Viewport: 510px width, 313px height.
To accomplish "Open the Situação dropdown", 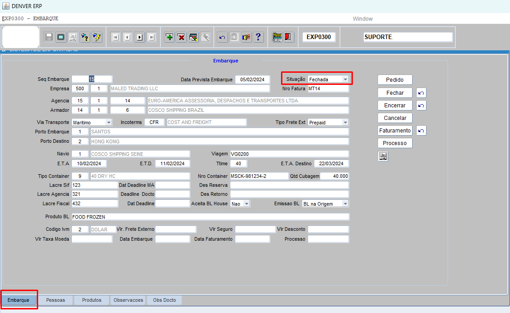I will 345,79.
